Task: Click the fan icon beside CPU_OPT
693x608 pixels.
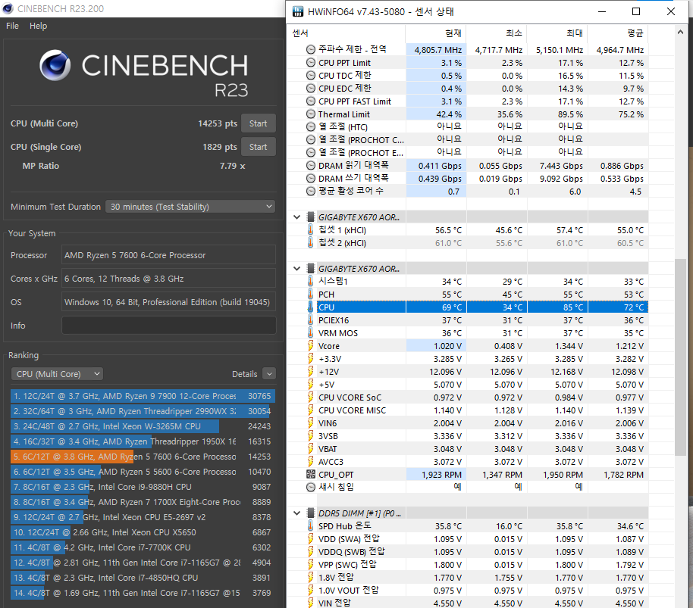Action: [x=311, y=475]
